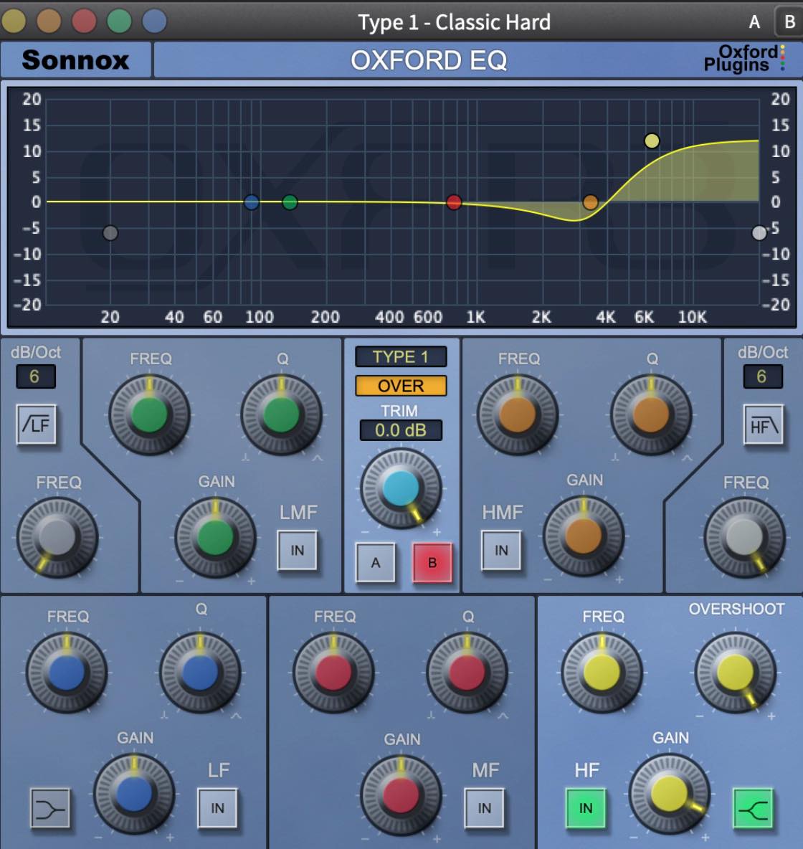This screenshot has height=849, width=803.
Task: Switch to B in the title bar
Action: tap(789, 22)
